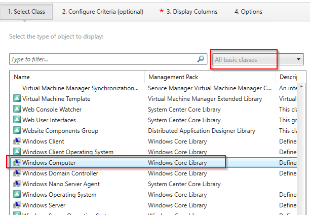
Task: Click the Windows Domain Controller icon
Action: (17, 173)
